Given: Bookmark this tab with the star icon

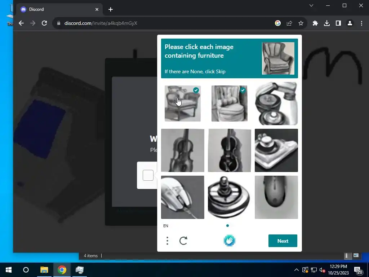Looking at the screenshot, I should [x=301, y=23].
